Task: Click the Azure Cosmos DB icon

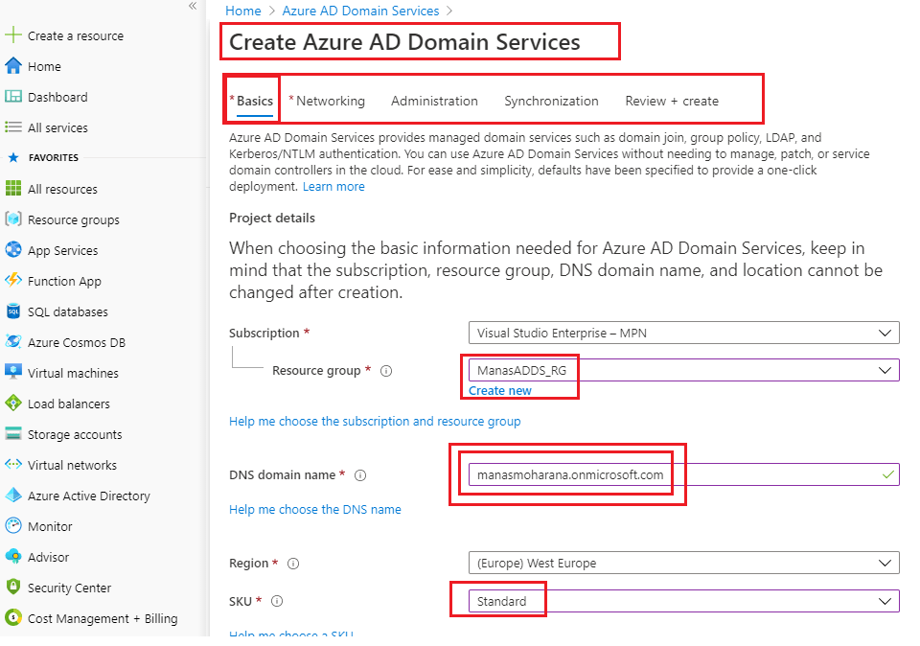Action: click(x=12, y=341)
